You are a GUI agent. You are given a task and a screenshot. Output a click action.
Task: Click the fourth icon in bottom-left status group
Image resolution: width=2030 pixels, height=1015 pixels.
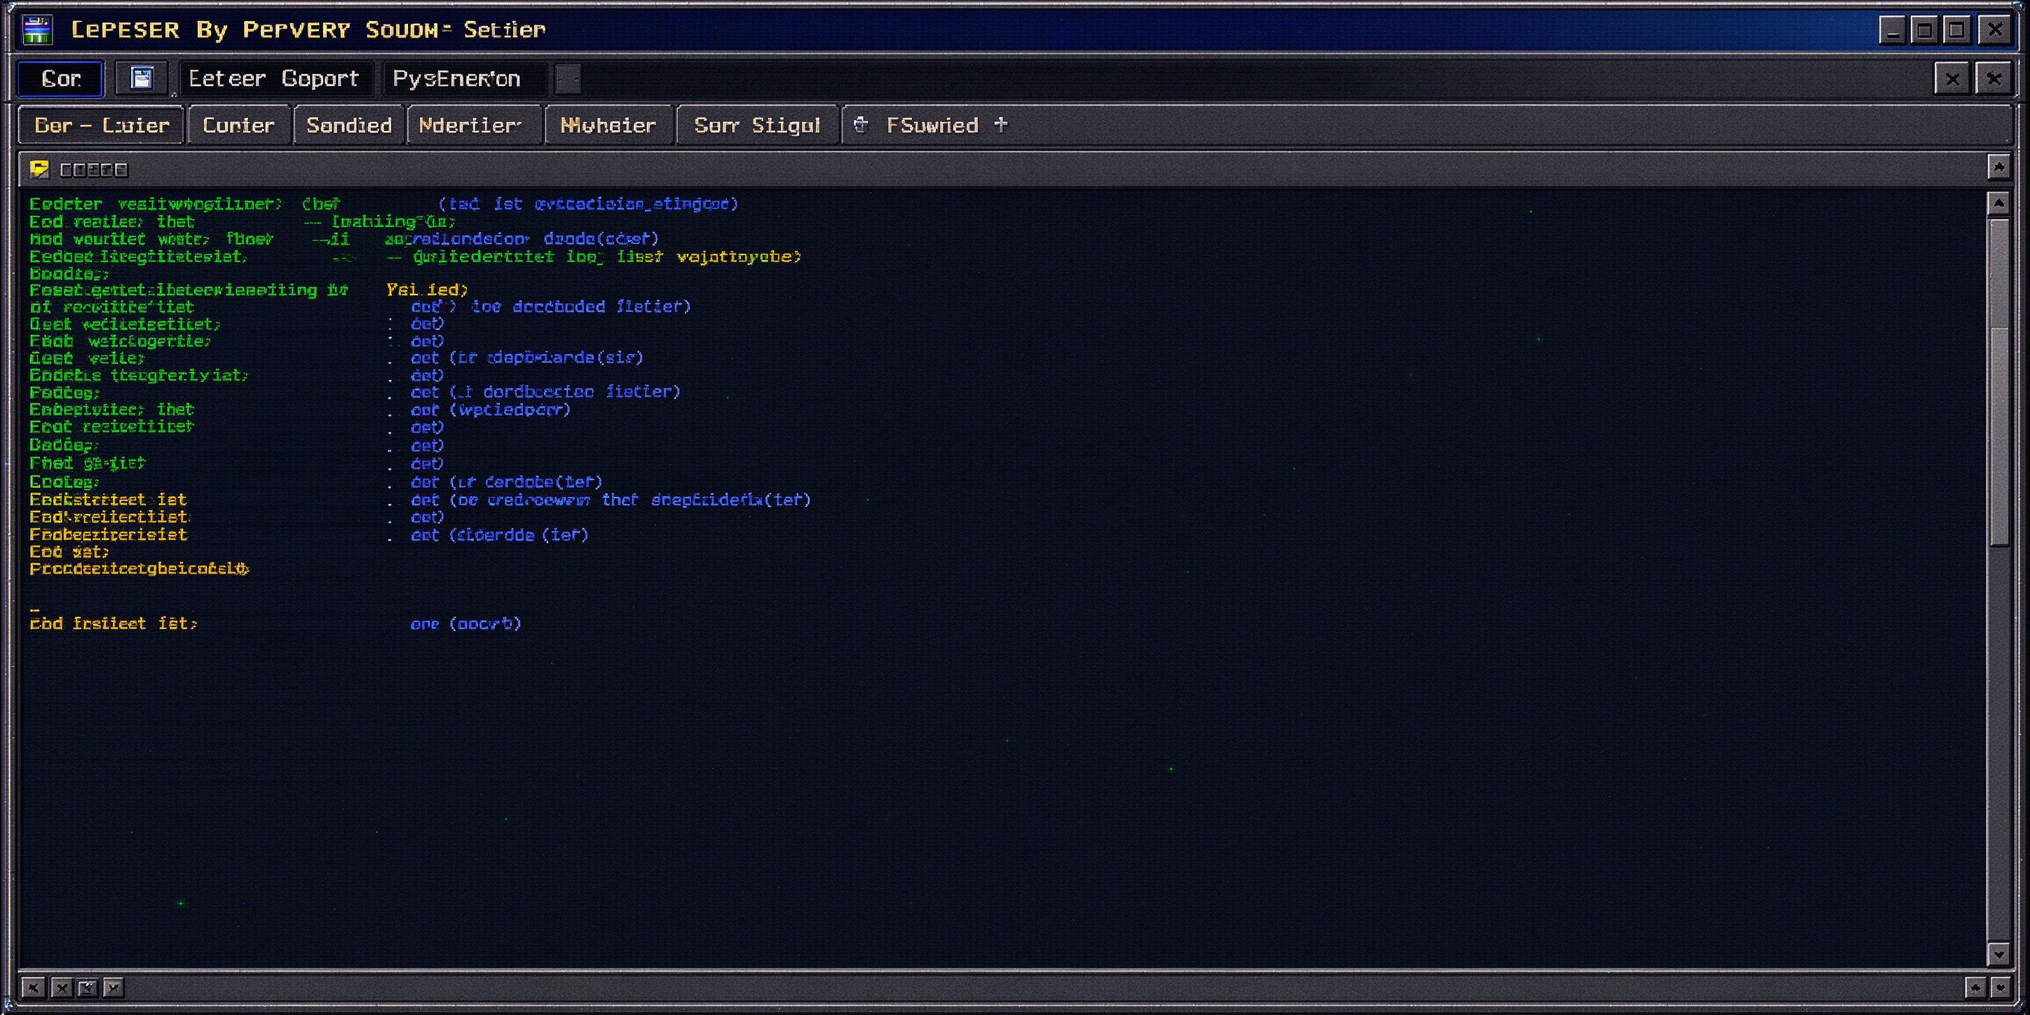coord(113,988)
